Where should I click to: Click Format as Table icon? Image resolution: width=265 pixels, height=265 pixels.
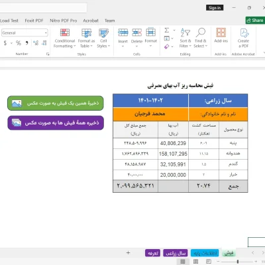[86, 33]
